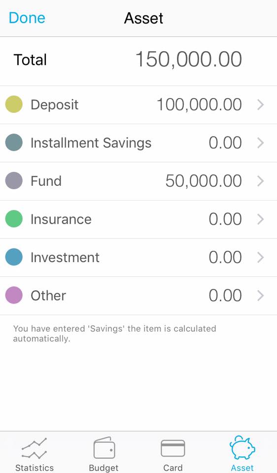This screenshot has height=473, width=277.
Task: Click the green Insurance color dot
Action: point(14,219)
